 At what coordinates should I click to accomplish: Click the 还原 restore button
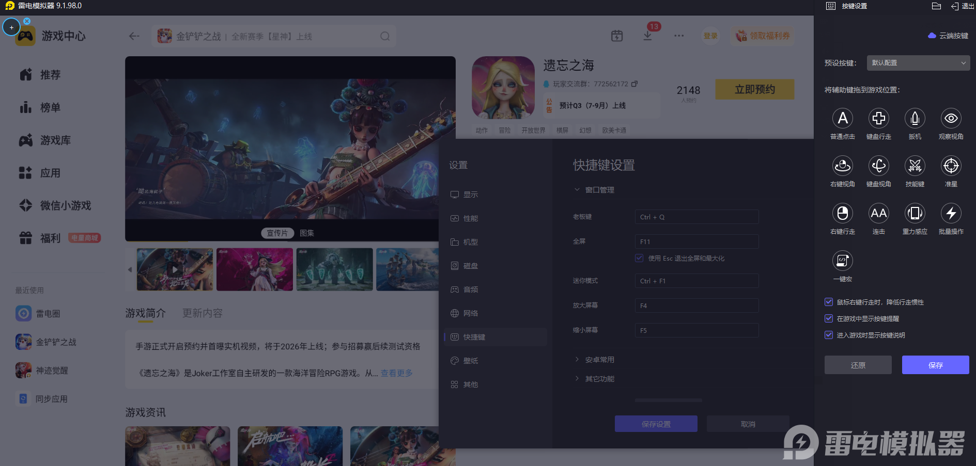858,365
